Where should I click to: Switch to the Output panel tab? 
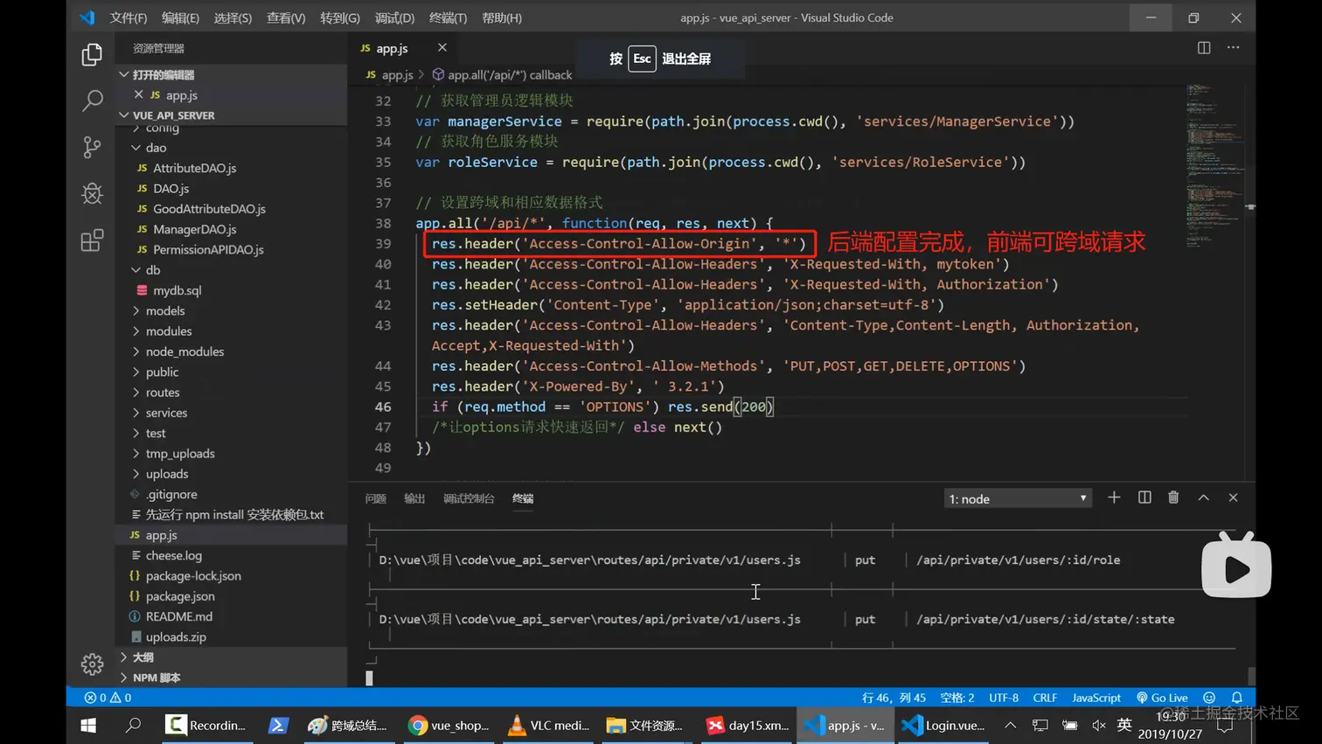pos(414,498)
